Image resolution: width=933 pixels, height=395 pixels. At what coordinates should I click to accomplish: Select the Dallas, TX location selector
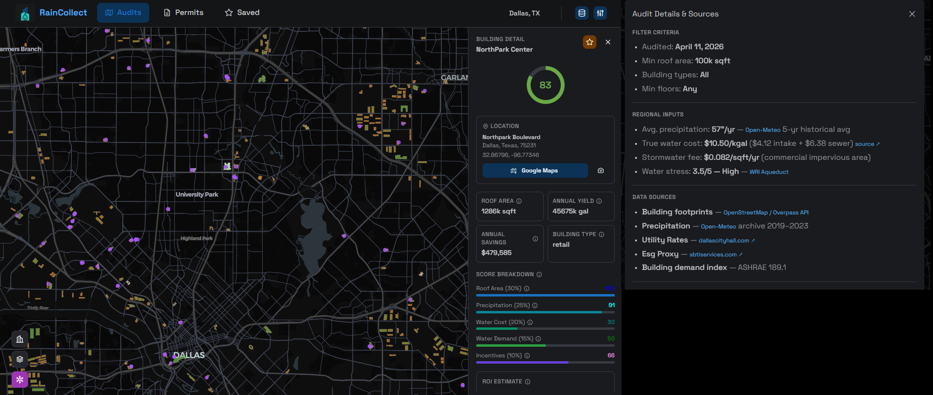point(524,13)
